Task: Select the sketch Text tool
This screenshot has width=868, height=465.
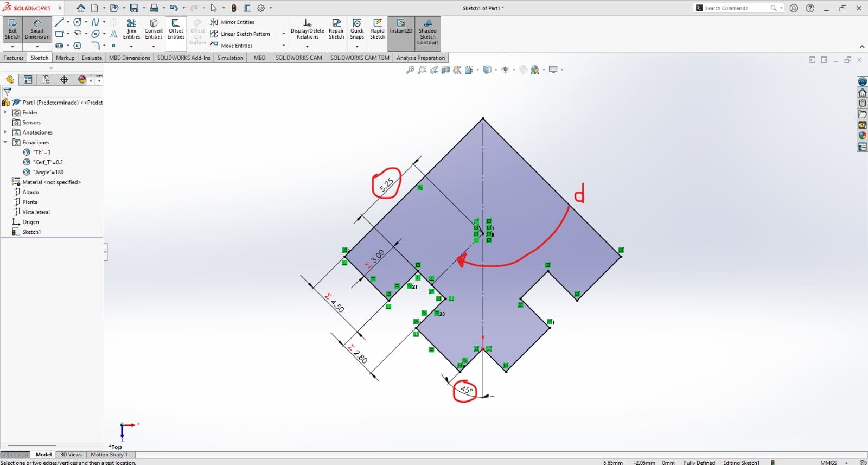Action: [x=113, y=34]
